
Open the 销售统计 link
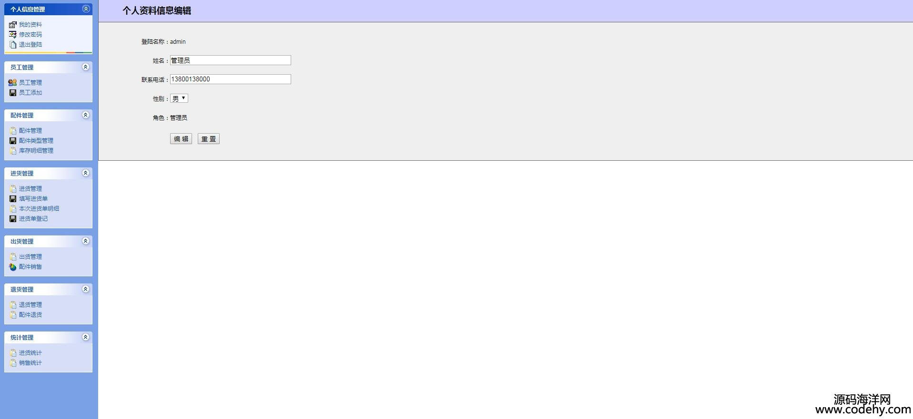30,363
